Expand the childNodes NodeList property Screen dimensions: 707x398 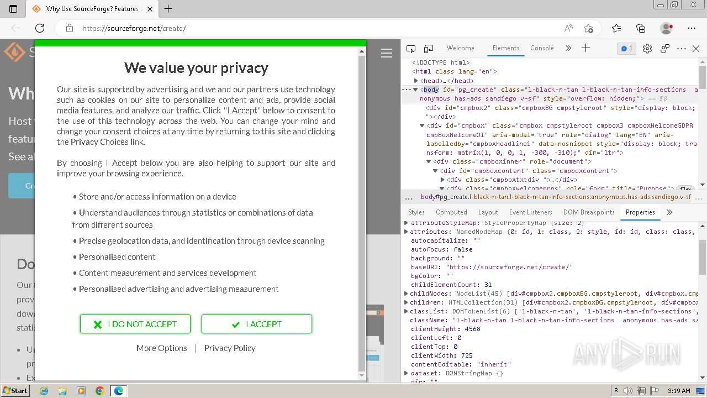pyautogui.click(x=407, y=294)
